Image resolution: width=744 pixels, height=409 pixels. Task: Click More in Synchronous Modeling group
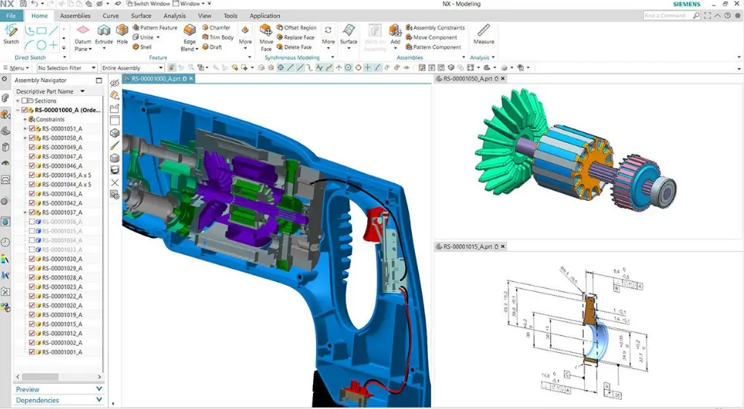(x=328, y=37)
